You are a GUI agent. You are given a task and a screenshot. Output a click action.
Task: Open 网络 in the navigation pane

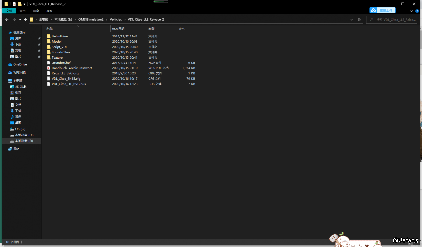pos(16,149)
